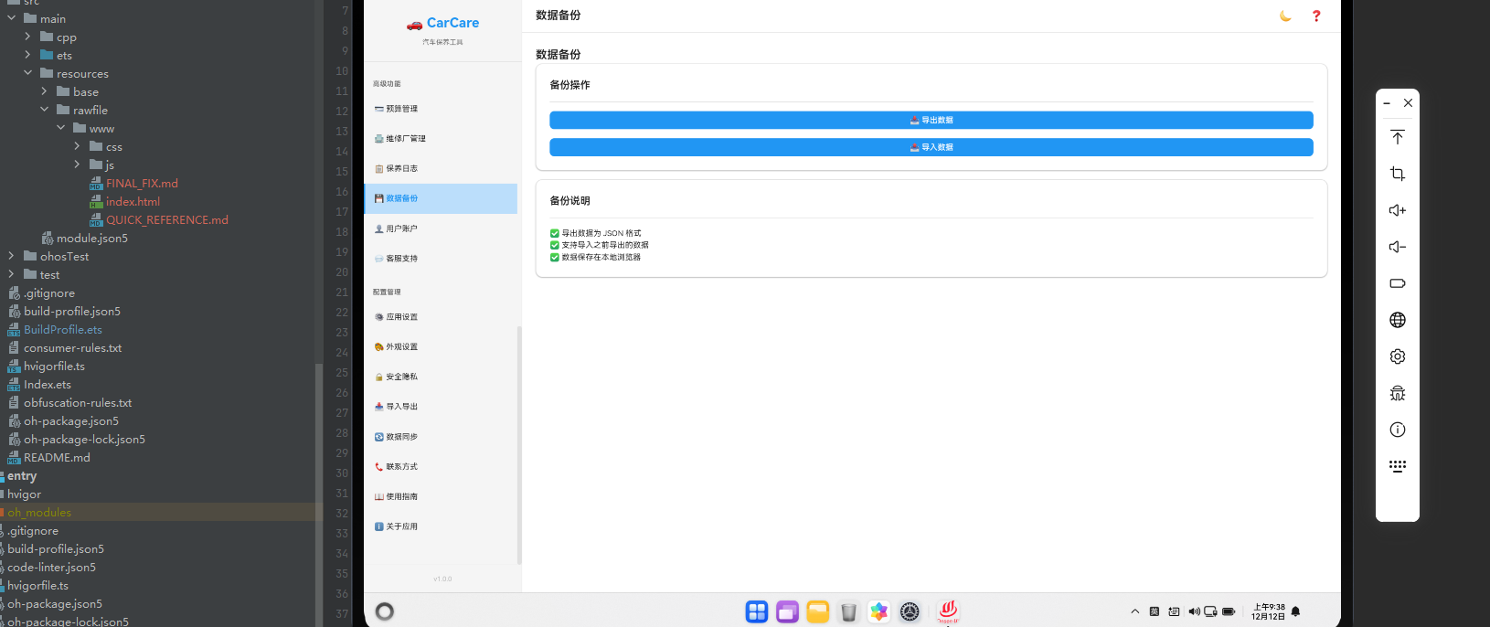Open 联系方式 phone item
The width and height of the screenshot is (1490, 627).
coord(441,467)
